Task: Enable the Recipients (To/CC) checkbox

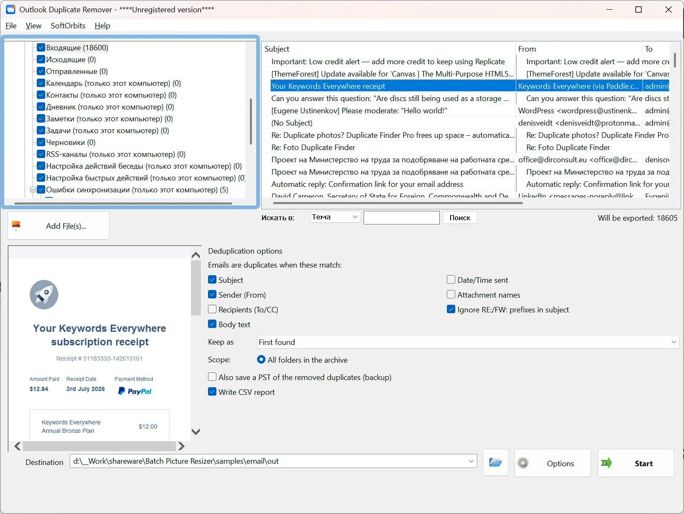Action: (x=212, y=309)
